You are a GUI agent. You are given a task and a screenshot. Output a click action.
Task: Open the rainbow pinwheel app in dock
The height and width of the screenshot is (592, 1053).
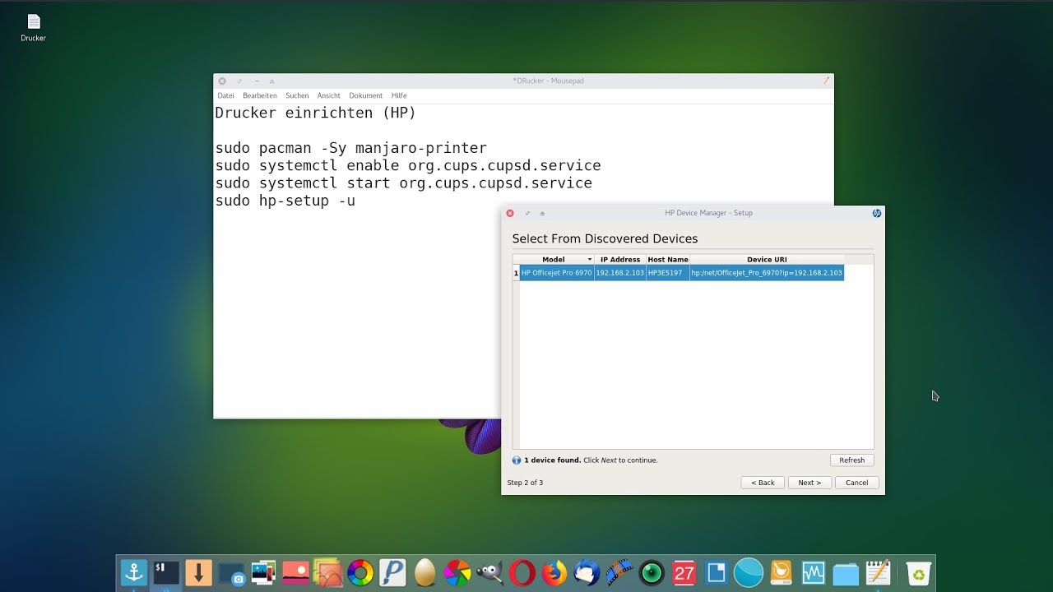pyautogui.click(x=457, y=572)
